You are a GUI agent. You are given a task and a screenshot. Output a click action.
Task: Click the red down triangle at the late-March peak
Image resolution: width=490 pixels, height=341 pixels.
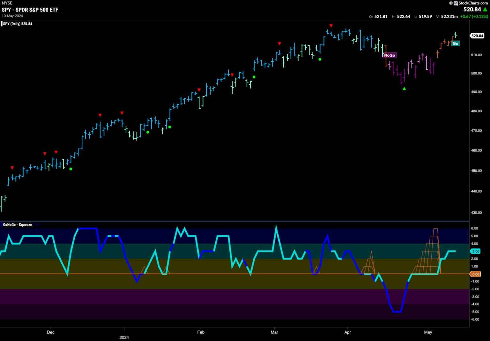pos(331,26)
